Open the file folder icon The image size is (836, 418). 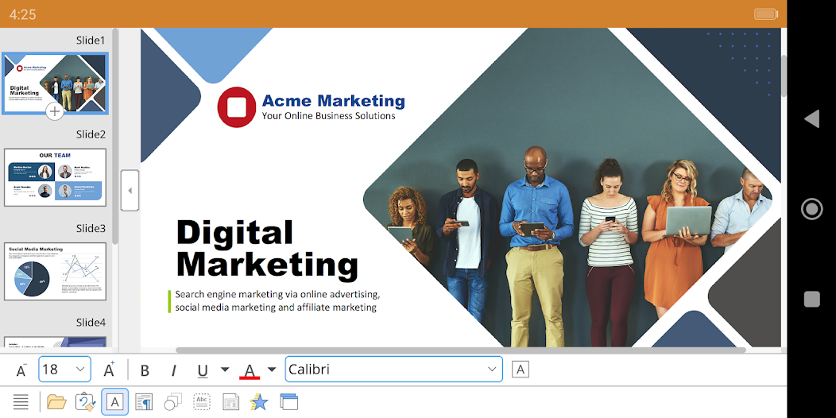(56, 401)
